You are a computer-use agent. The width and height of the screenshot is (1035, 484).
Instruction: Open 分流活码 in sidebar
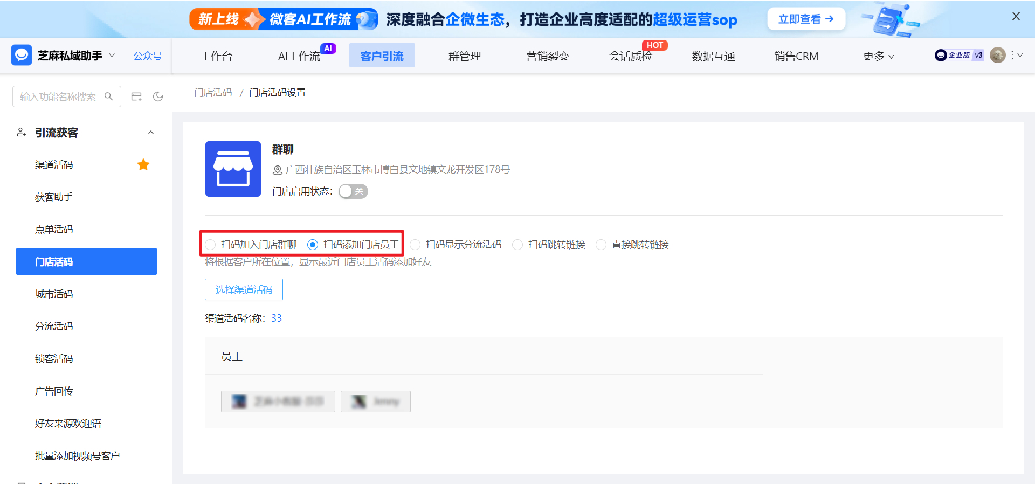click(54, 327)
